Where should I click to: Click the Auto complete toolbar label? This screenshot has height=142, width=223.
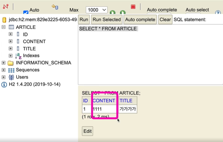[162, 10]
